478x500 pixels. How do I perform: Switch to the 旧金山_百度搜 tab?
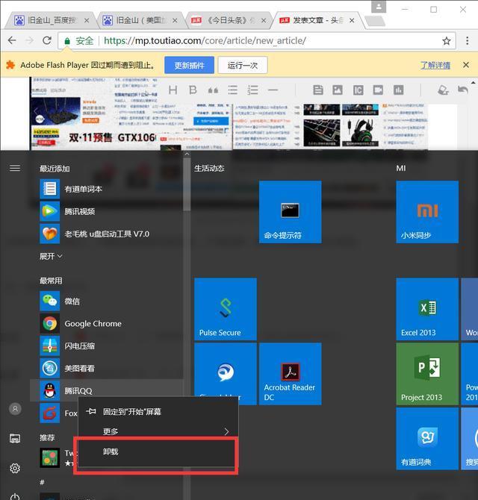(x=50, y=20)
